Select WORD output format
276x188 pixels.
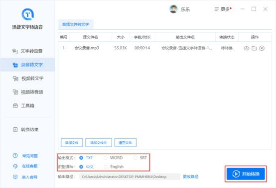click(113, 158)
